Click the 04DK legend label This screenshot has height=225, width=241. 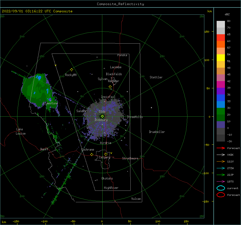(230, 155)
